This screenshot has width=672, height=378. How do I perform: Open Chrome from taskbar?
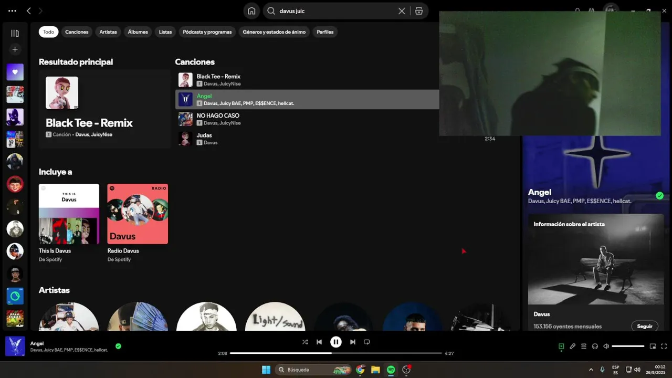coord(360,370)
